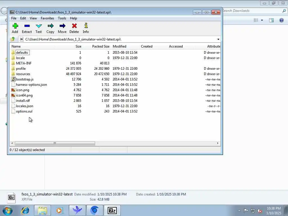Click the scrollbar right arrow
Viewport: 288px width, 216px height.
218,143
